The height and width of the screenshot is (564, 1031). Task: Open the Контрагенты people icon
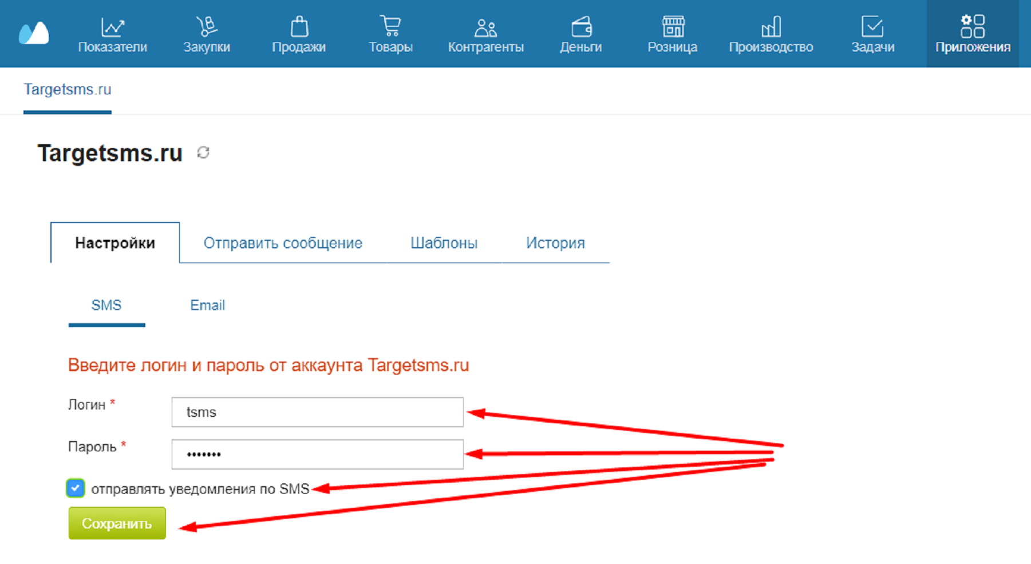pyautogui.click(x=485, y=27)
